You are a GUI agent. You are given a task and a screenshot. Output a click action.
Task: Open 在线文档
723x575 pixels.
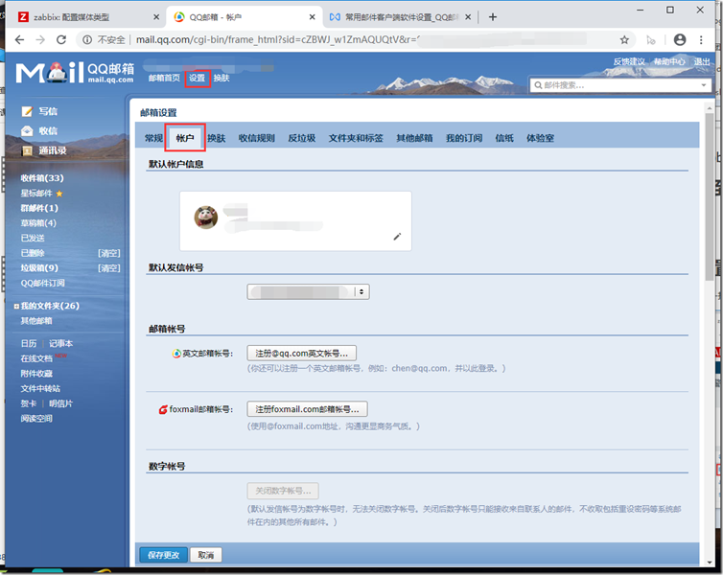[x=36, y=359]
